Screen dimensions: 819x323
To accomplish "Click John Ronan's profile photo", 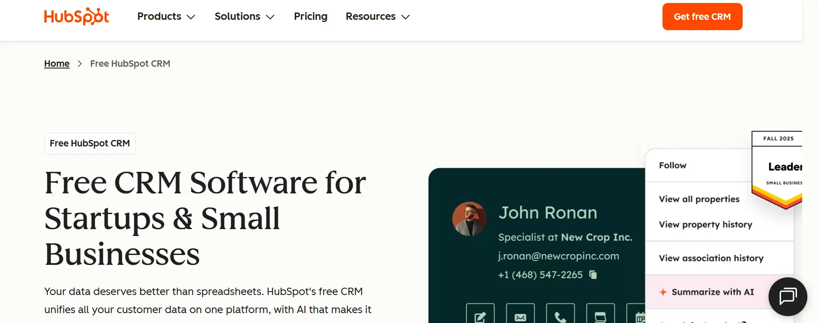I will click(x=469, y=219).
